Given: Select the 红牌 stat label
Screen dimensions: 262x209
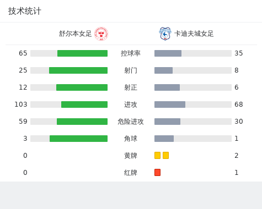Looking at the screenshot, I should [131, 173].
